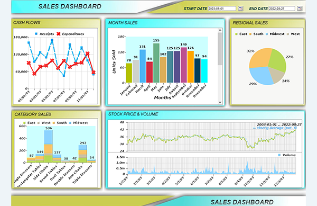Select the March bar labeled 131

pyautogui.click(x=143, y=66)
